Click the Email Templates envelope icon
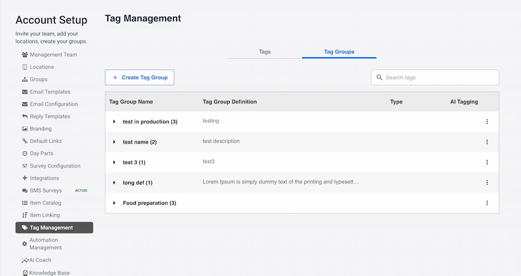Image resolution: width=521 pixels, height=276 pixels. click(24, 92)
